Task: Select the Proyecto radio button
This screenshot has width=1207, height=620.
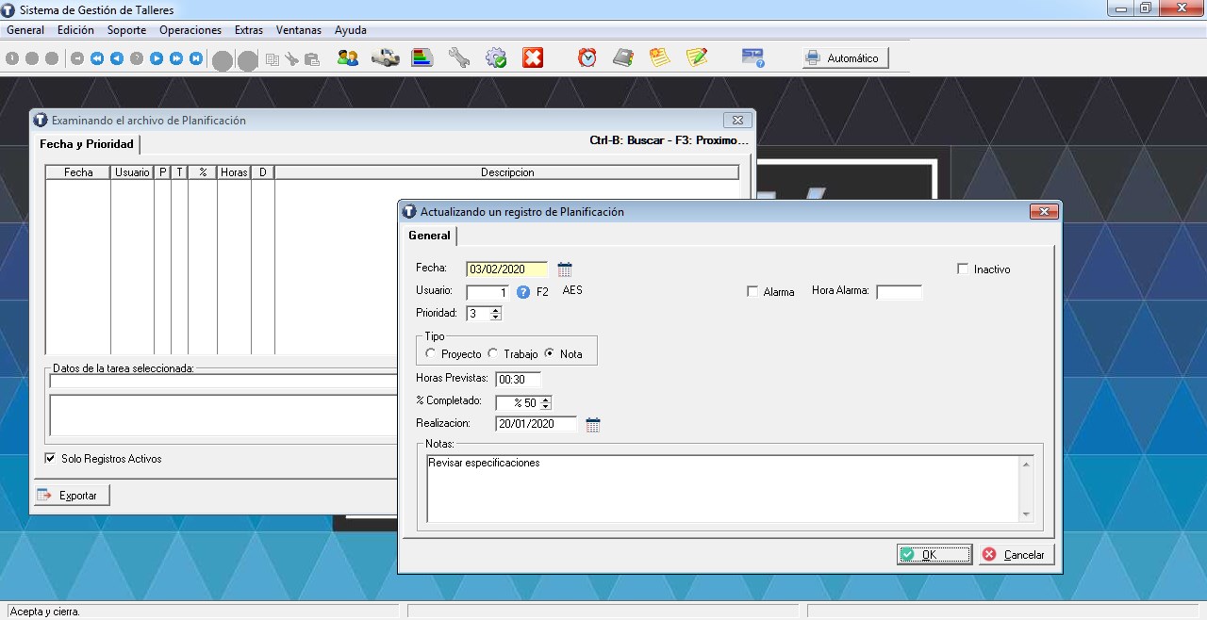Action: (431, 354)
